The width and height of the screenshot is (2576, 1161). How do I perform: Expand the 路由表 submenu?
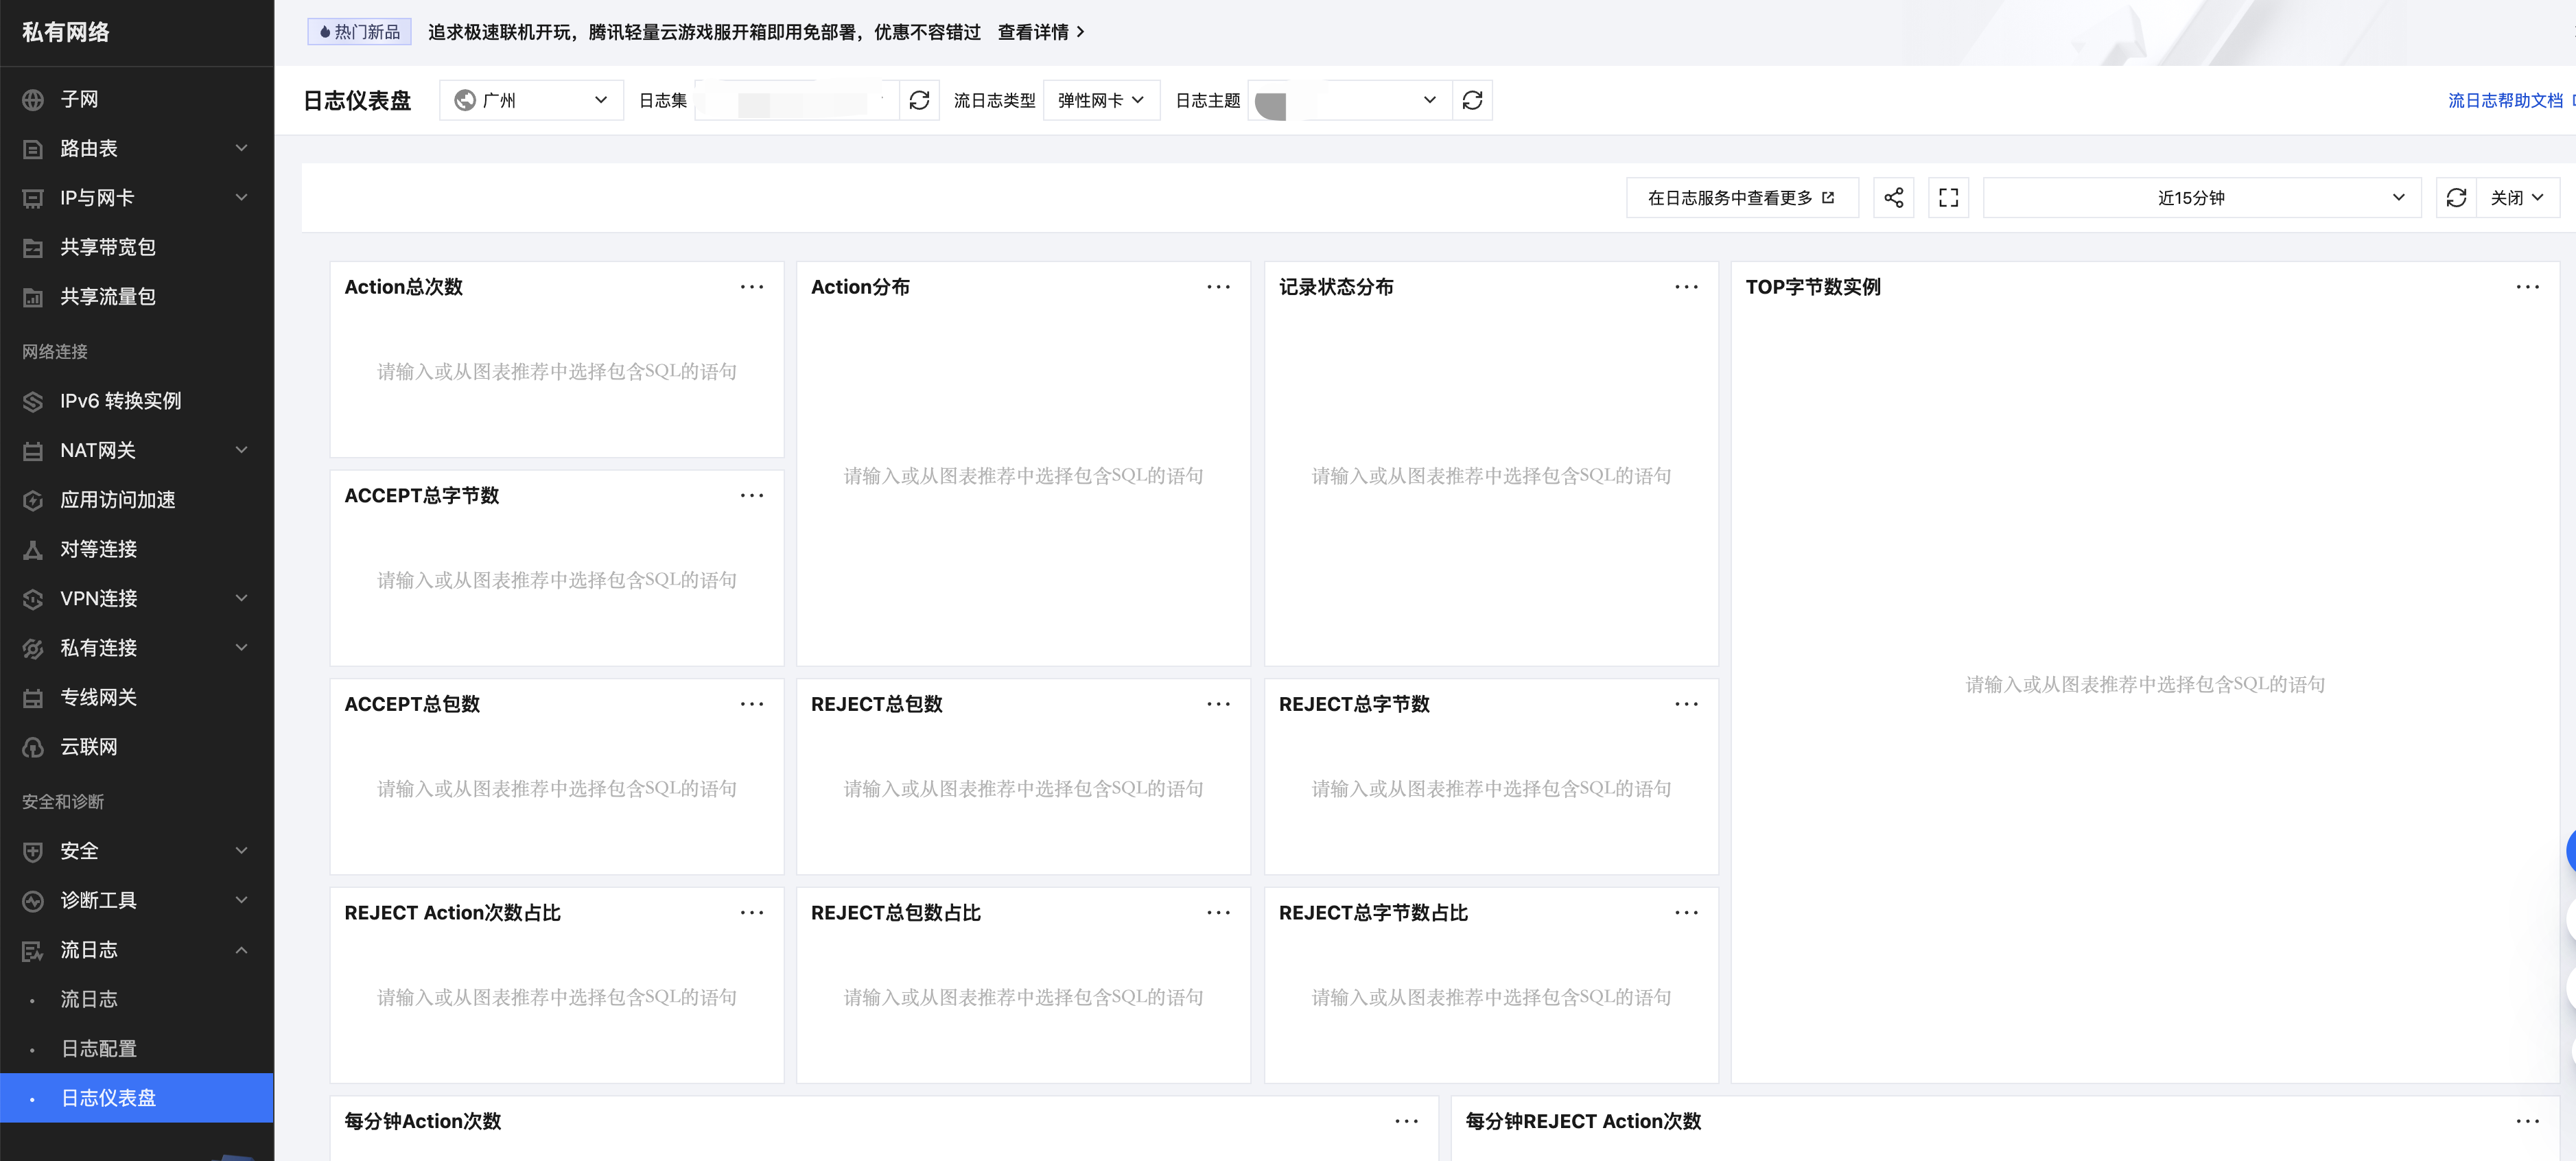[241, 148]
